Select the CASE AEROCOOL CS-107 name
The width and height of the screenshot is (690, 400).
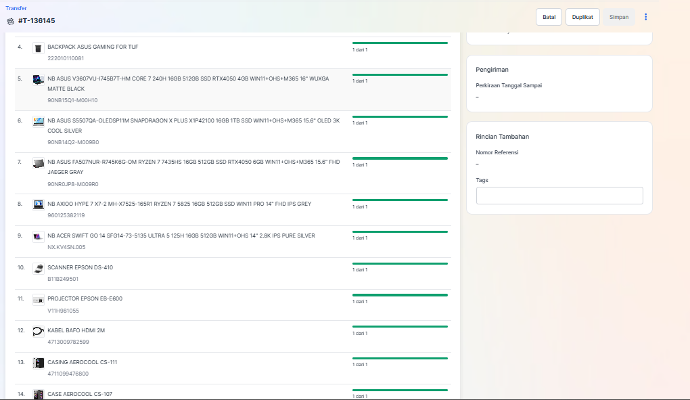(x=80, y=394)
